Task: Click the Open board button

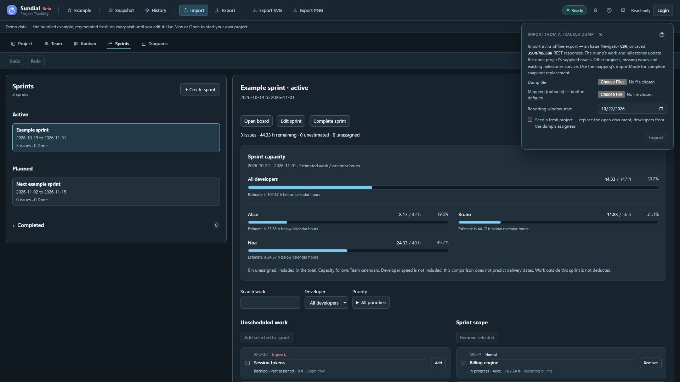Action: point(256,121)
